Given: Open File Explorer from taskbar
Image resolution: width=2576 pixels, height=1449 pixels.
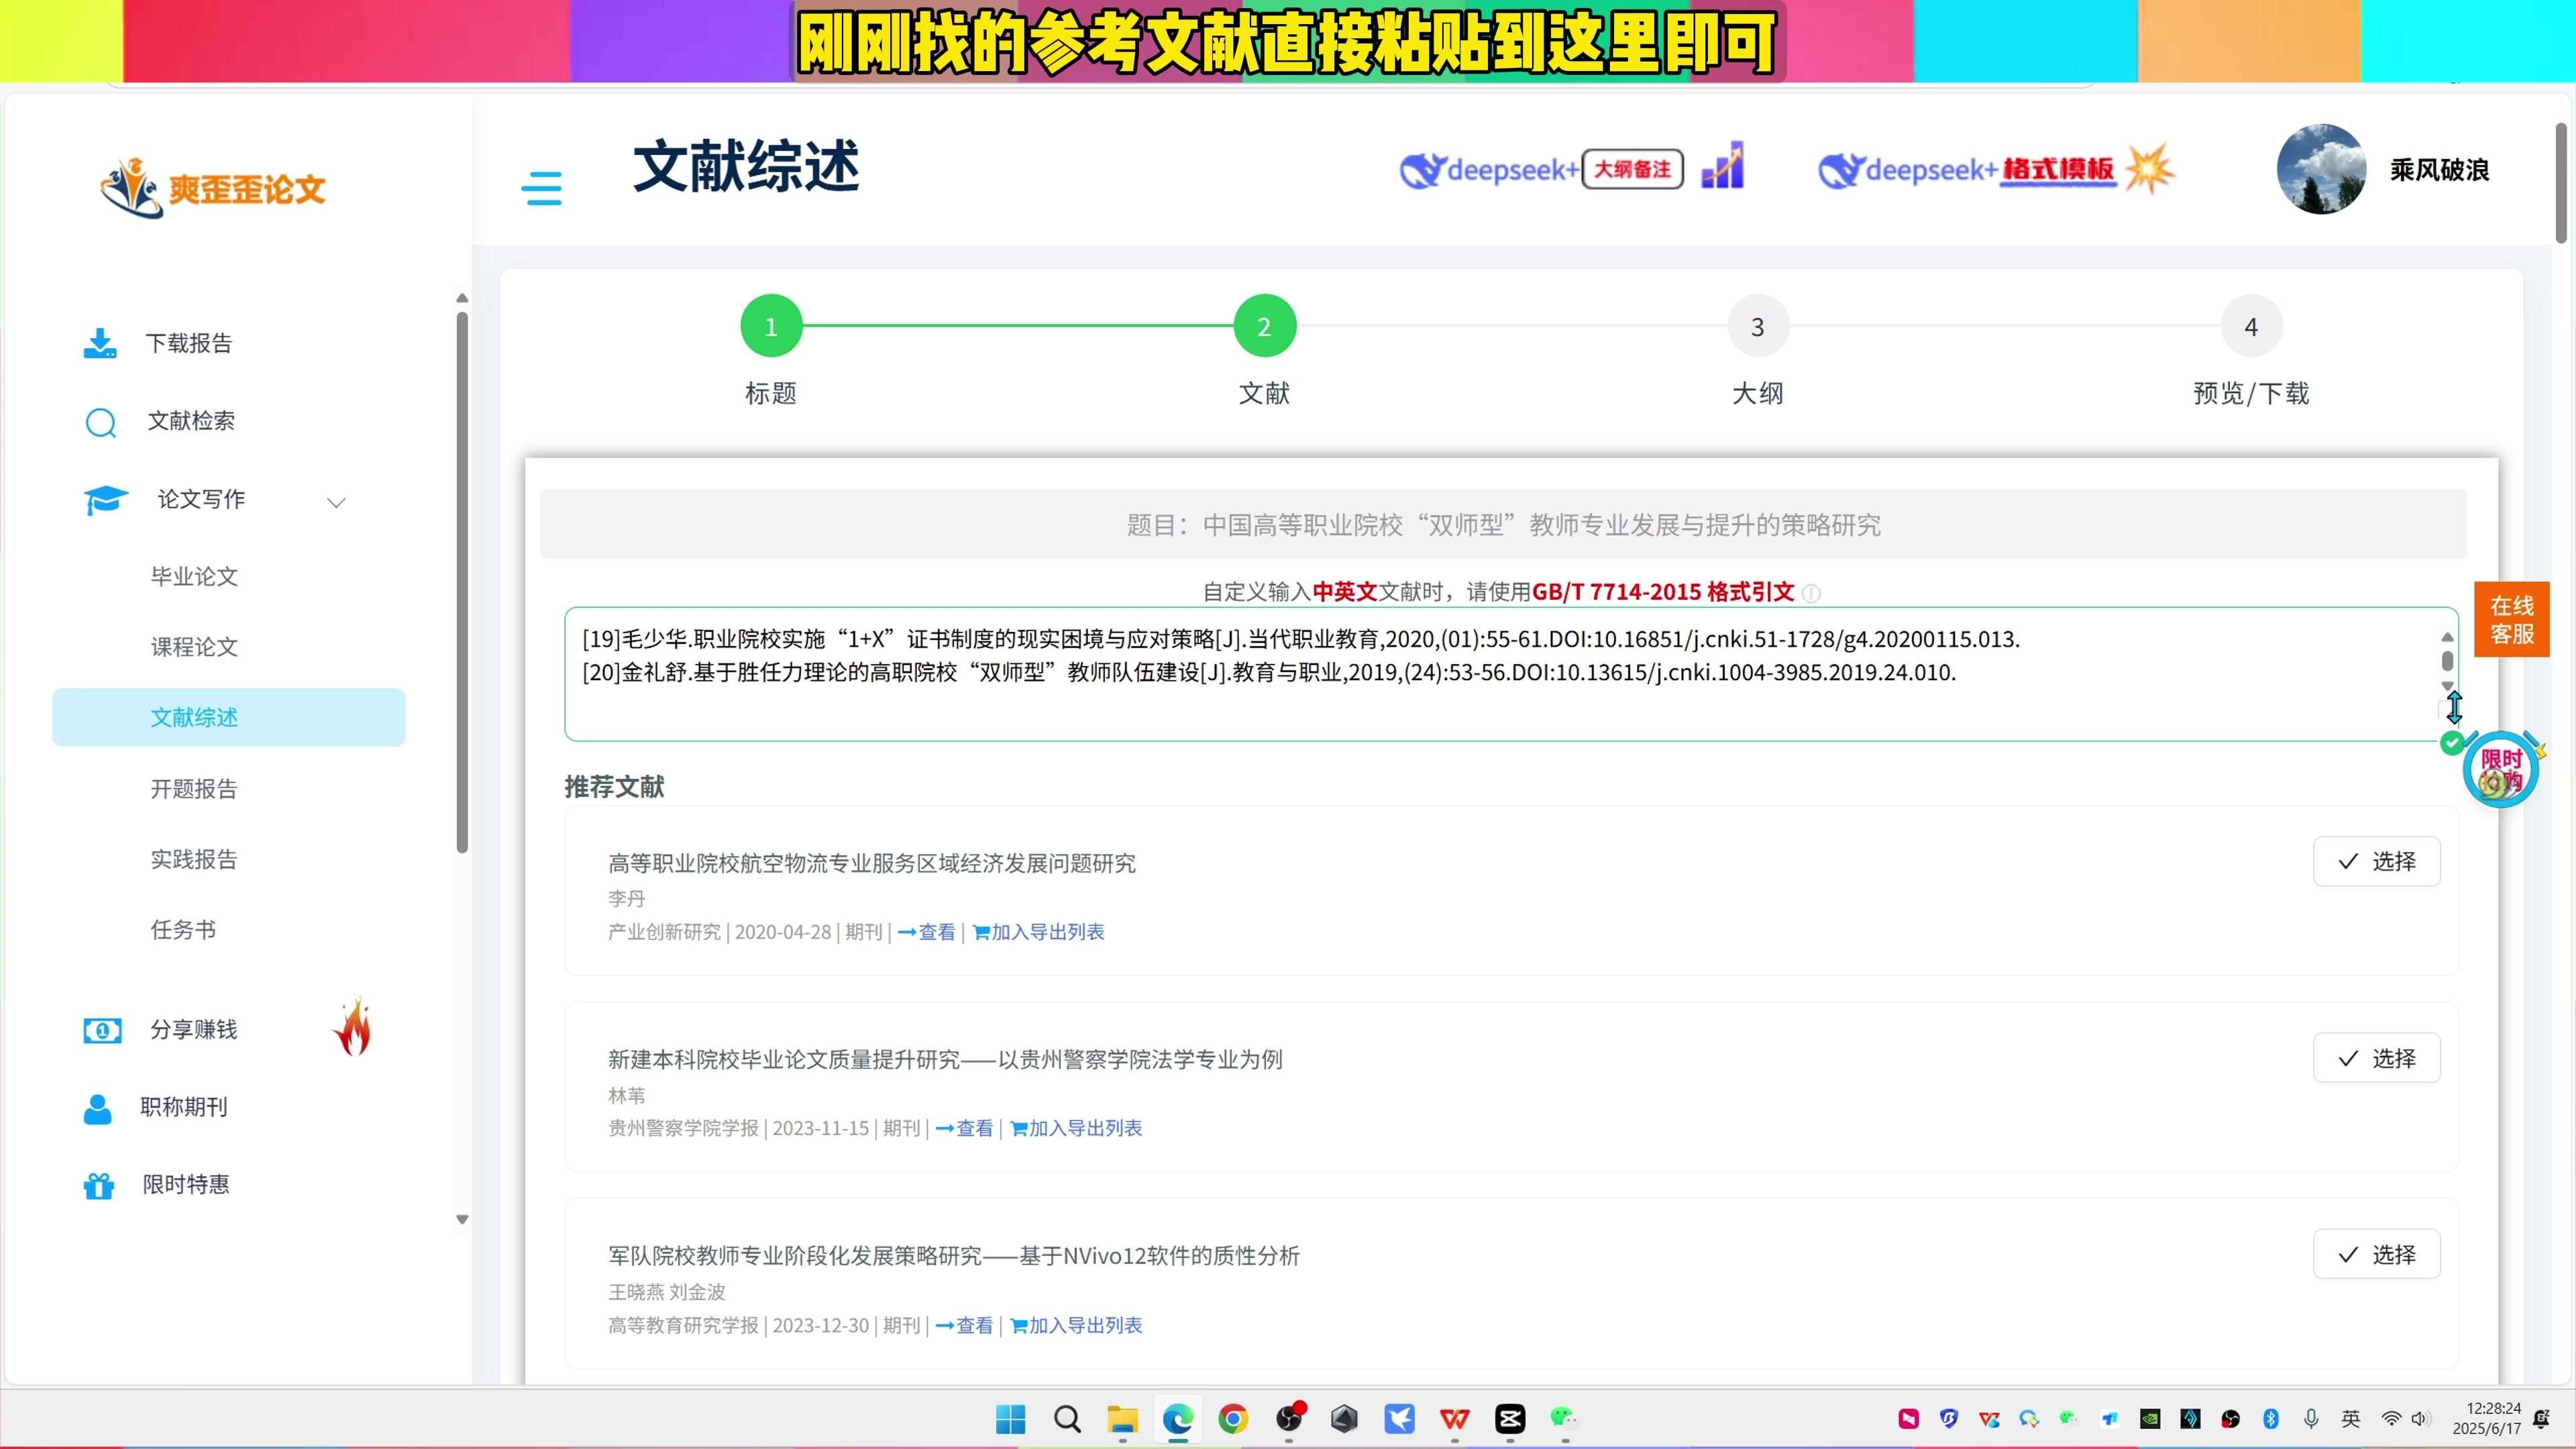Looking at the screenshot, I should [1122, 1419].
